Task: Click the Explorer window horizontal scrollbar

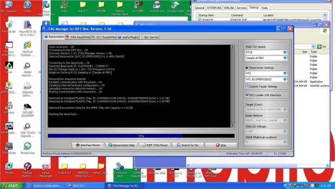Action: point(258,165)
